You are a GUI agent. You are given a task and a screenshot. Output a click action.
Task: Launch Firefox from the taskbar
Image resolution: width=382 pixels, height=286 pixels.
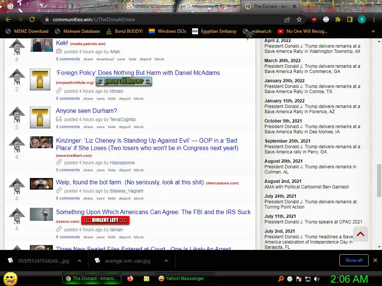tap(130, 279)
